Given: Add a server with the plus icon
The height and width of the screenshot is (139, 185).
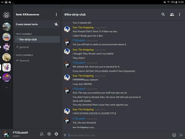Looking at the screenshot, I should point(7,88).
